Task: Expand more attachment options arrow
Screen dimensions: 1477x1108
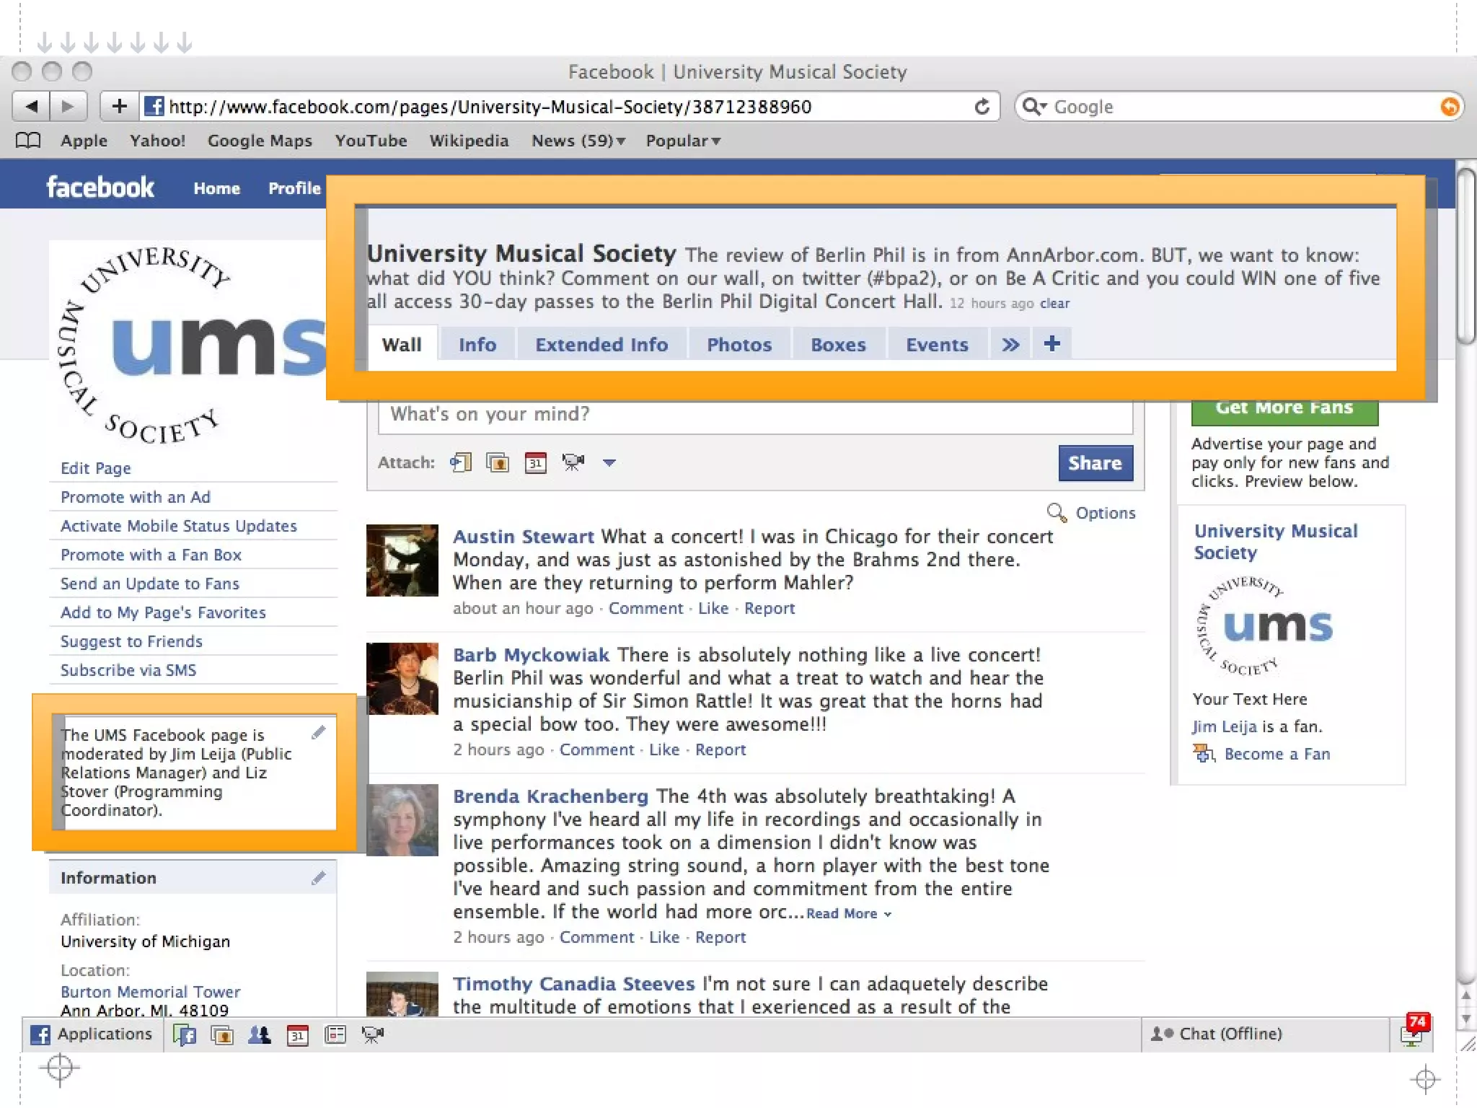Action: [x=609, y=462]
